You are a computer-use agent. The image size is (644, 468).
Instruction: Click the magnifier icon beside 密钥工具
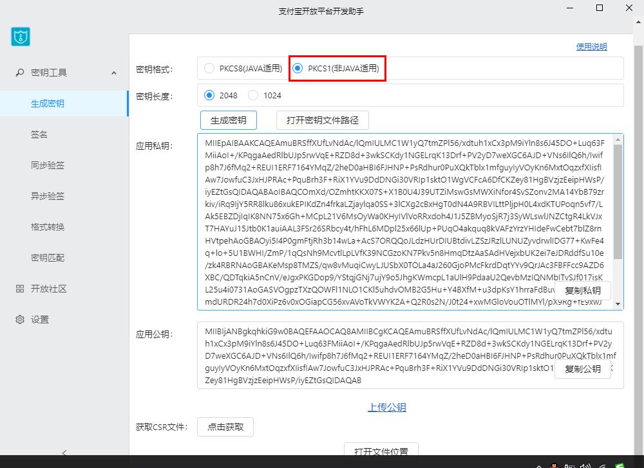[20, 73]
